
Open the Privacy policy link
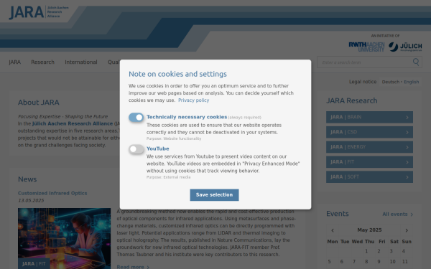point(193,100)
